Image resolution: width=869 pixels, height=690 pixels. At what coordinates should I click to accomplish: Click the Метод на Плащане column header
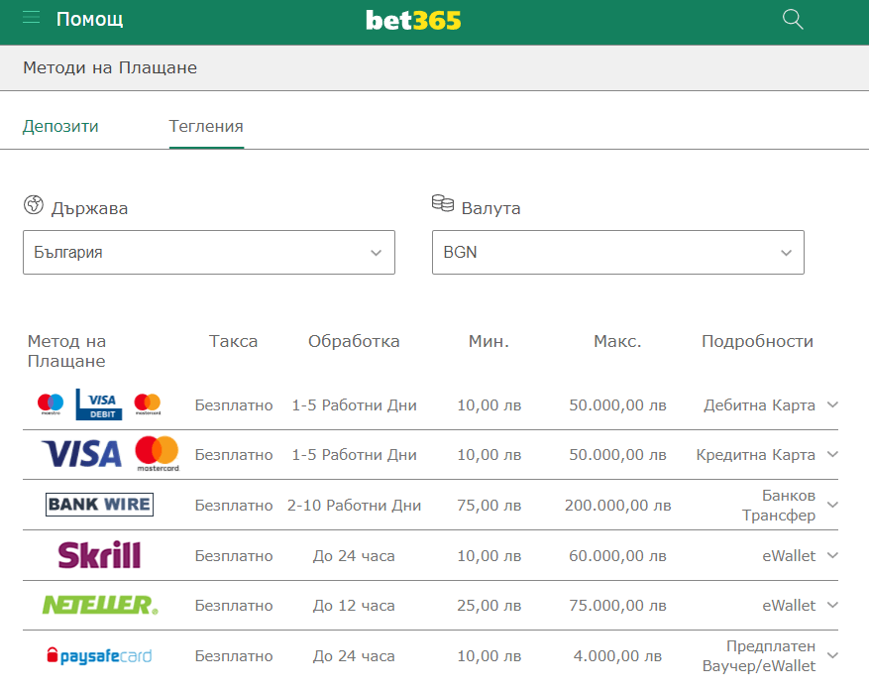(x=66, y=351)
